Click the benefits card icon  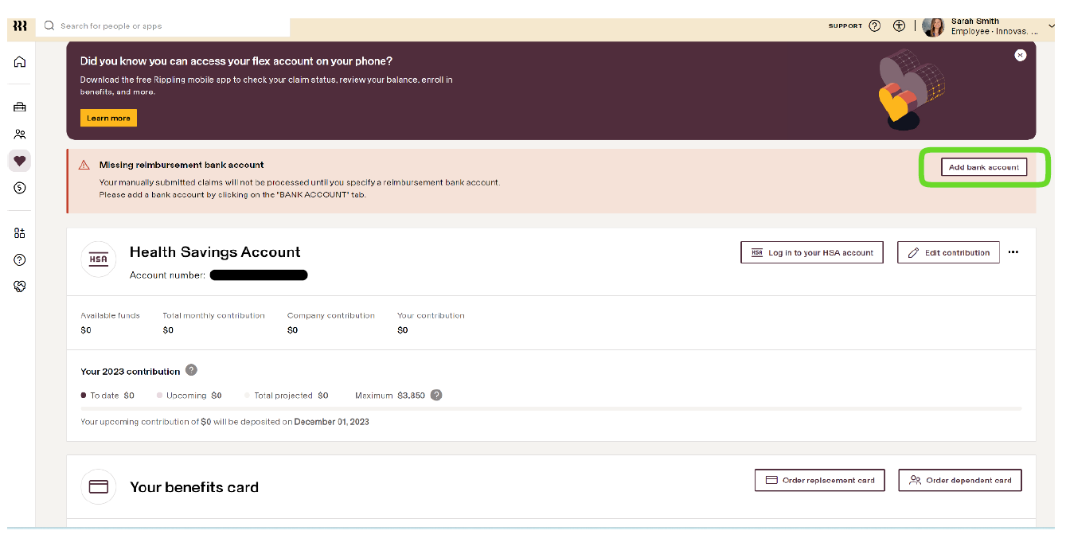click(99, 486)
